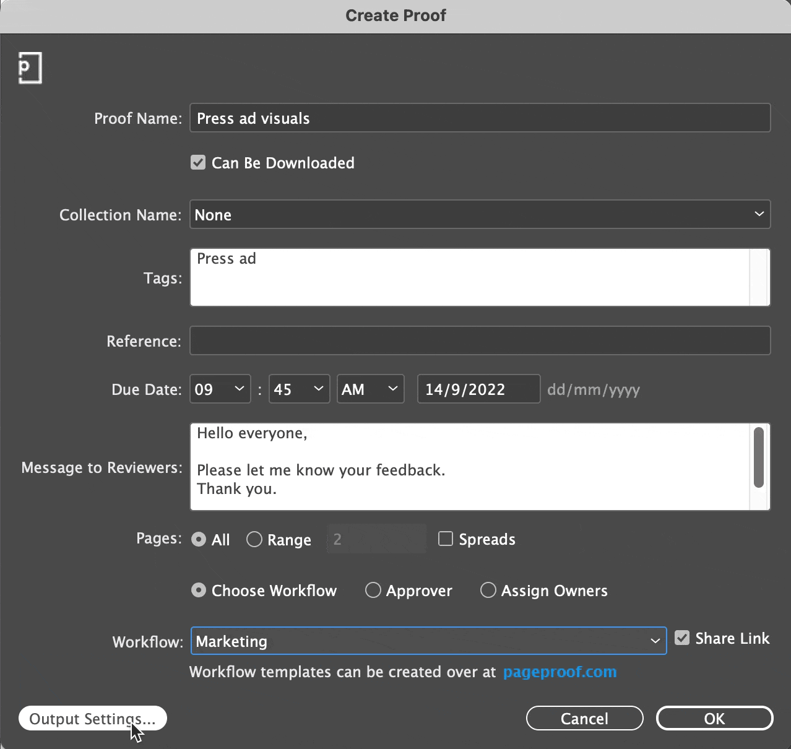The image size is (791, 749).
Task: Open the Collection Name dropdown
Action: click(480, 214)
